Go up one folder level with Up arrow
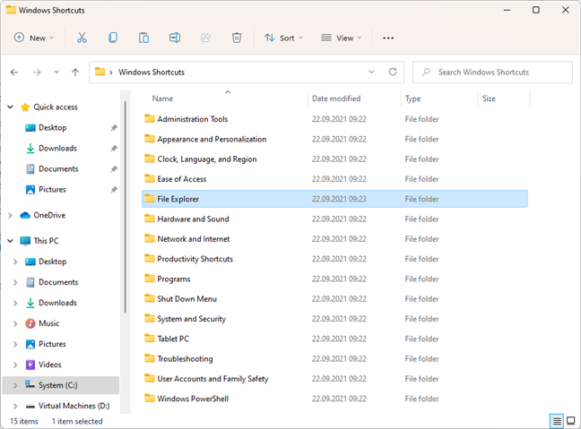The image size is (581, 429). [x=75, y=72]
